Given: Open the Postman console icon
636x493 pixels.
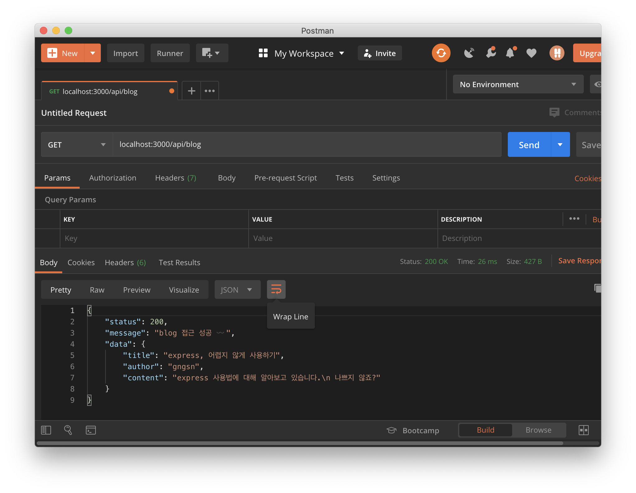Looking at the screenshot, I should click(91, 430).
